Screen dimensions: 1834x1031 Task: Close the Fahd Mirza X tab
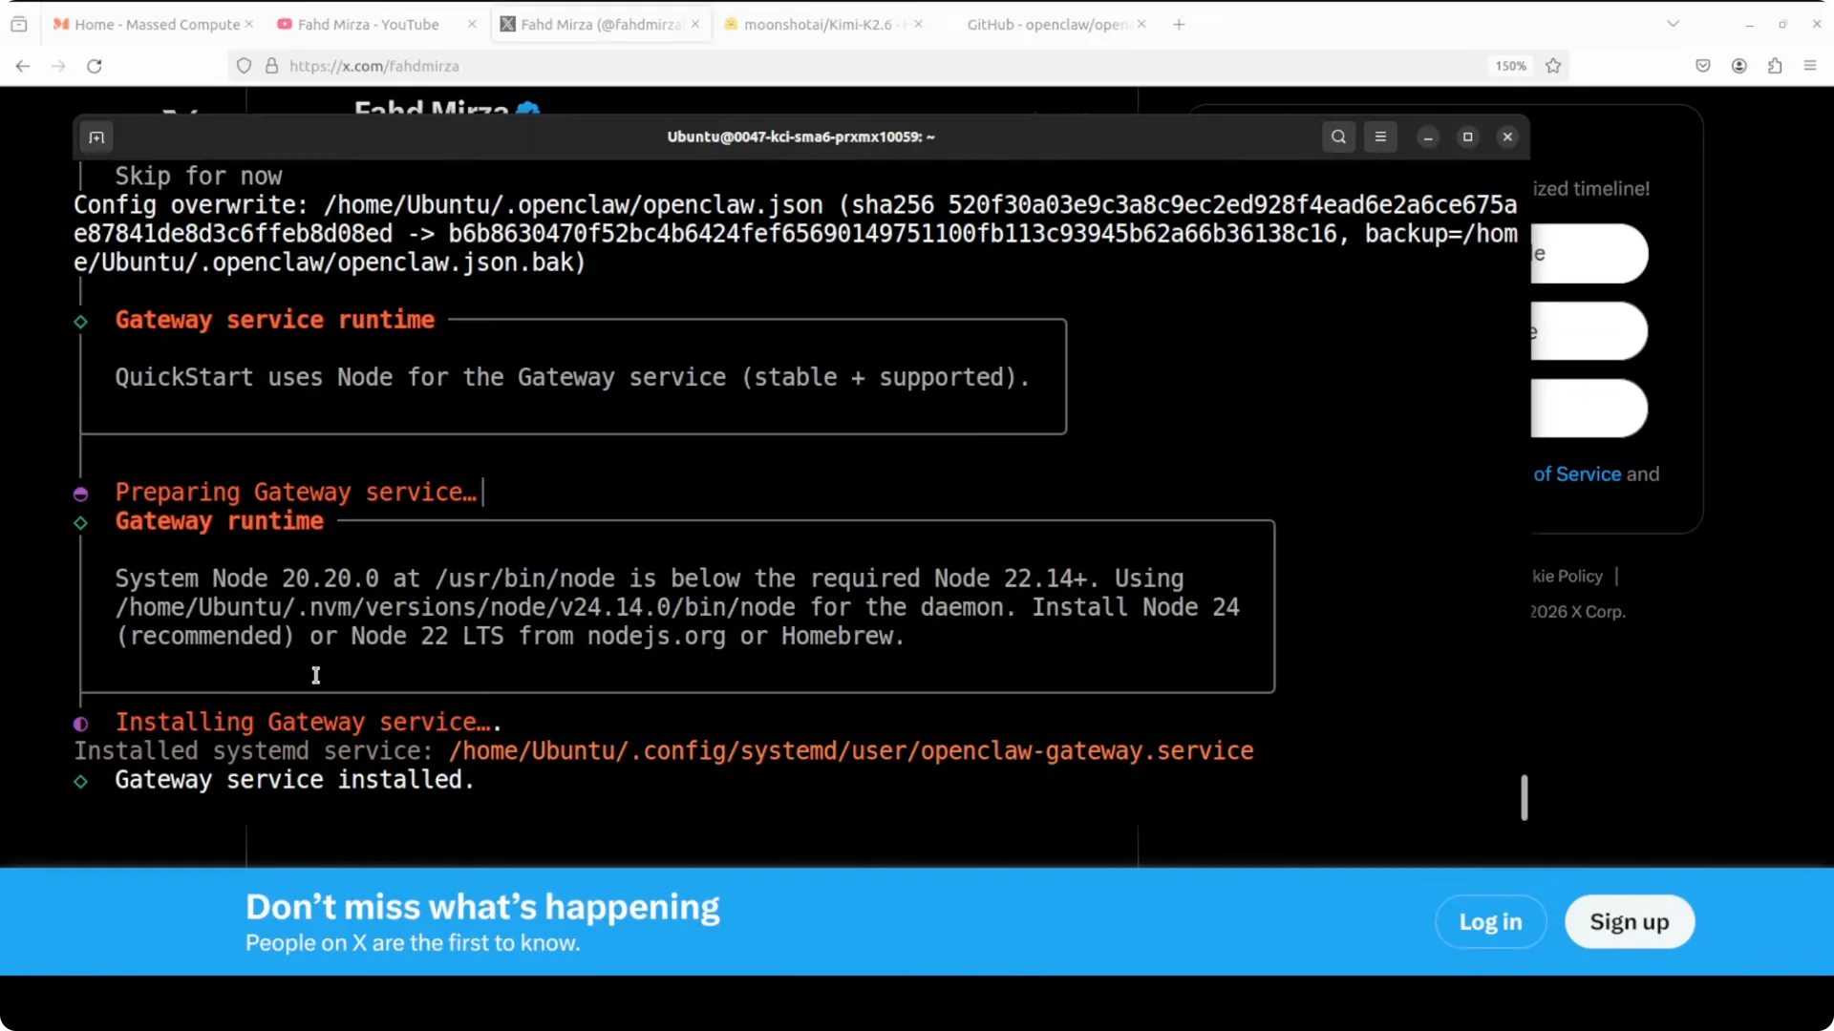coord(695,24)
